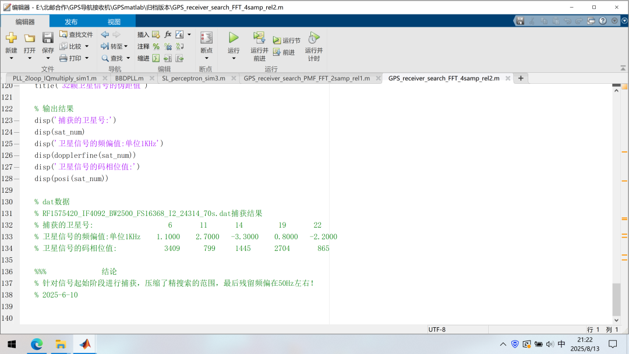
Task: Click the 保存 (Save) disk icon
Action: pyautogui.click(x=48, y=38)
